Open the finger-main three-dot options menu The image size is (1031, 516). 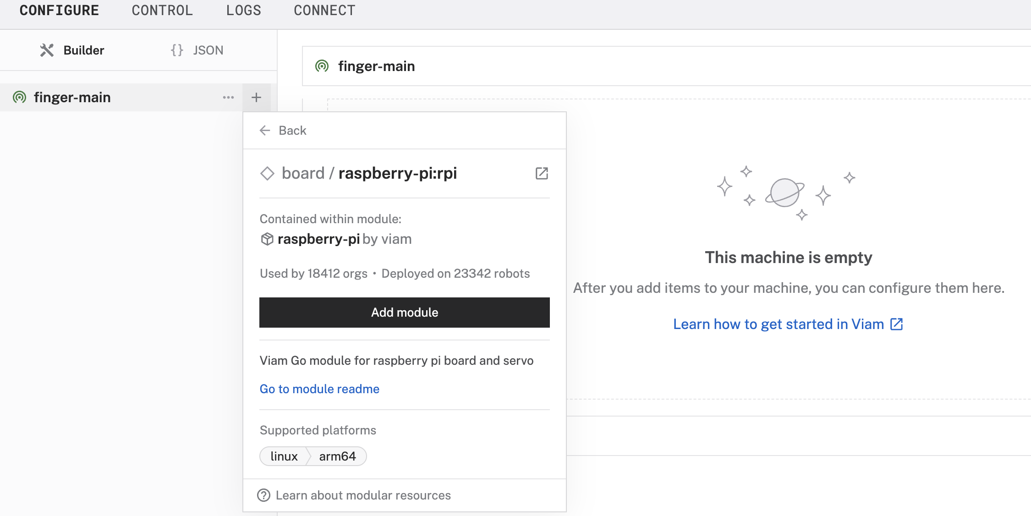[228, 97]
